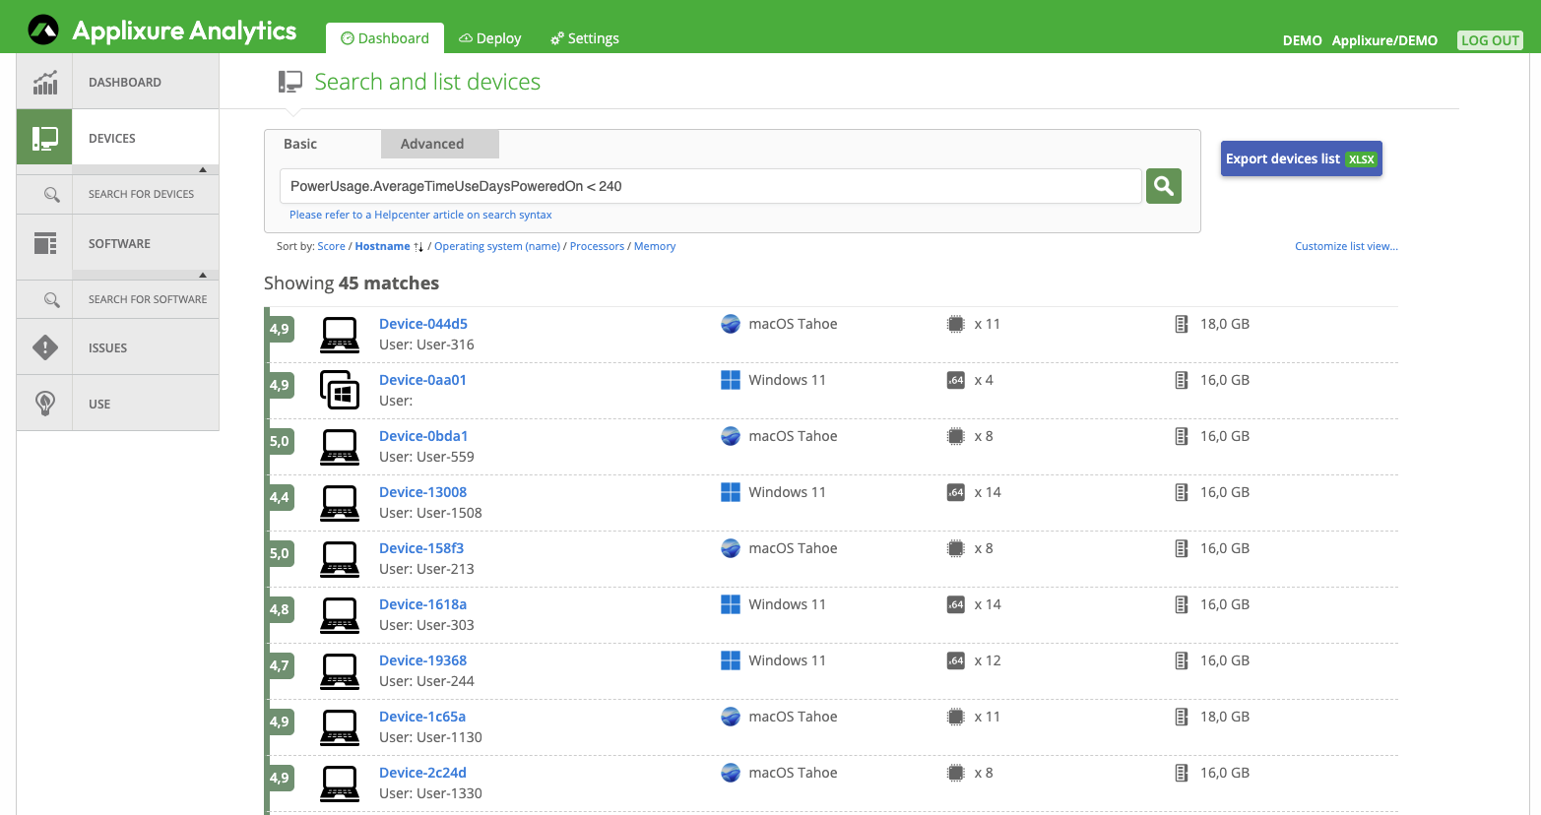The width and height of the screenshot is (1541, 815).
Task: Click score badge 4,4 for Device-13008
Action: tap(280, 498)
